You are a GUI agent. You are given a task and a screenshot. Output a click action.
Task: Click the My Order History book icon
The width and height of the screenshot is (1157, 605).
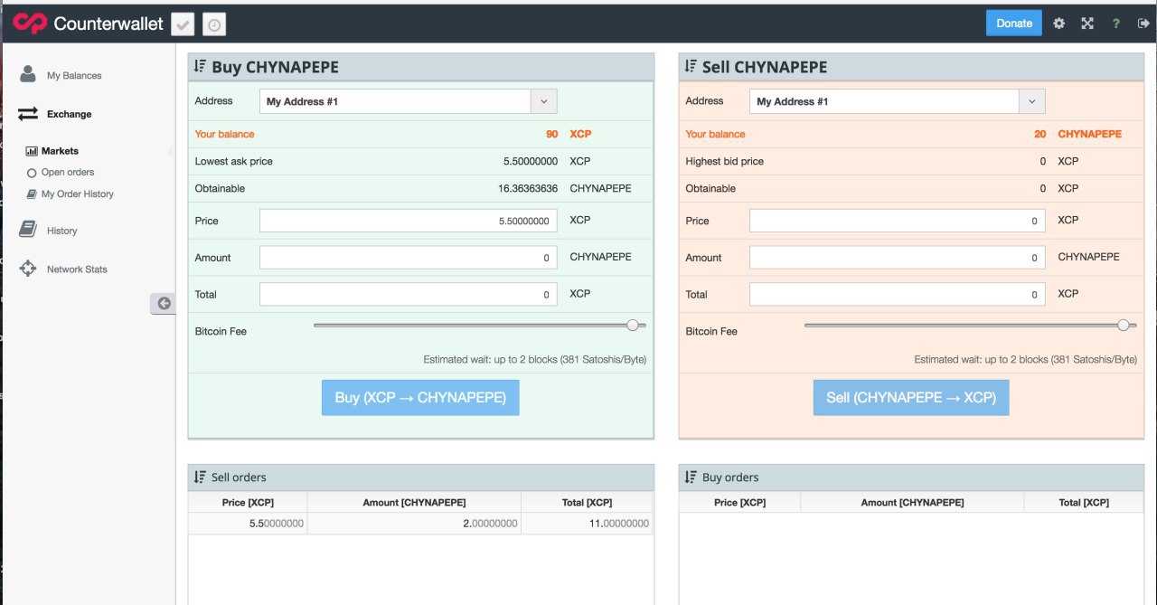[32, 194]
